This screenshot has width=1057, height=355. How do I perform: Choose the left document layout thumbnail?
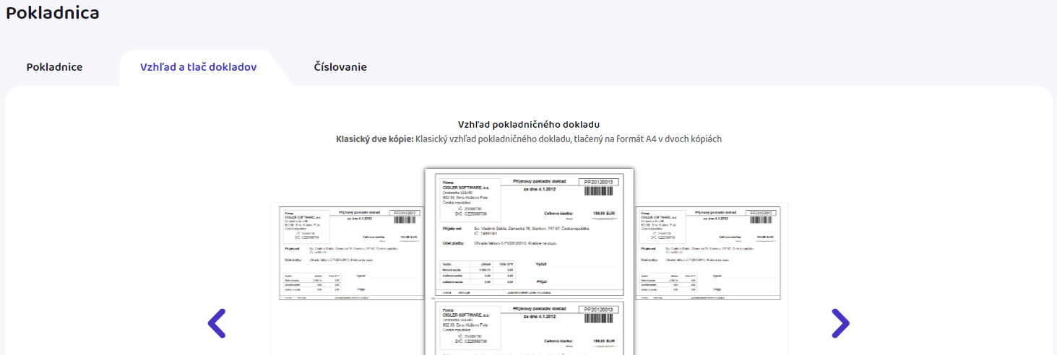[351, 254]
